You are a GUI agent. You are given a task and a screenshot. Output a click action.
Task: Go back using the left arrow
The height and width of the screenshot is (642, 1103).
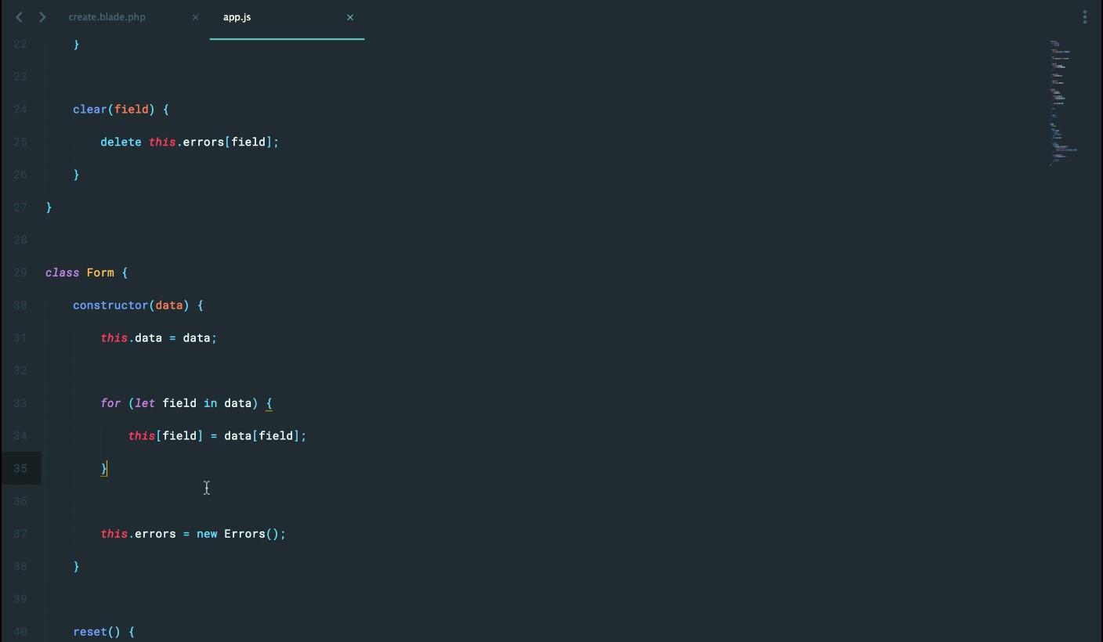(20, 17)
